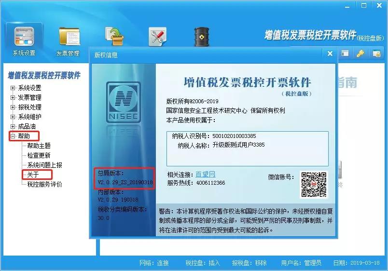This screenshot has height=271, width=388.
Task: Collapse the 帮助 tree node
Action: [x=13, y=136]
